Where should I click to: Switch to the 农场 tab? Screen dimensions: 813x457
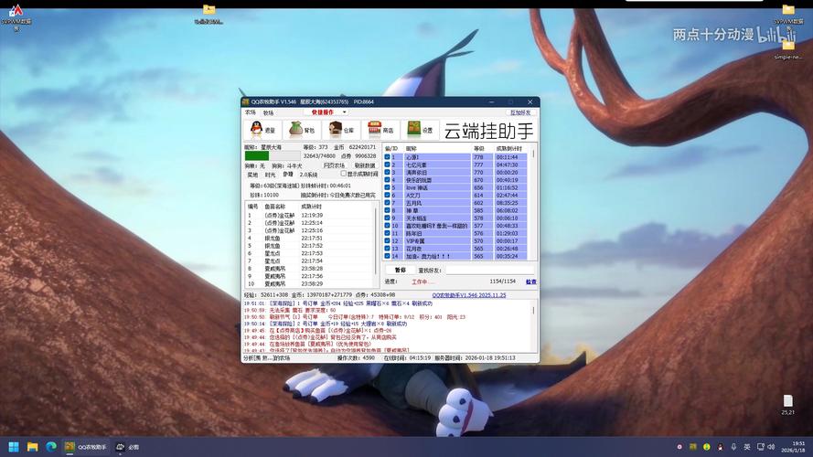[251, 112]
